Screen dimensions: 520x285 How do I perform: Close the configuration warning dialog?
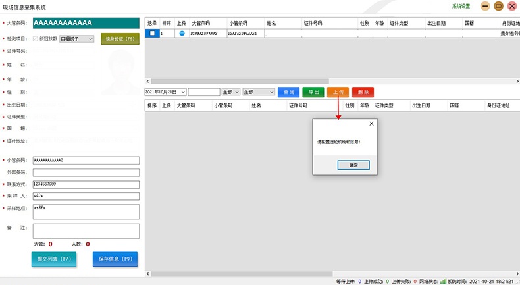tap(371, 123)
